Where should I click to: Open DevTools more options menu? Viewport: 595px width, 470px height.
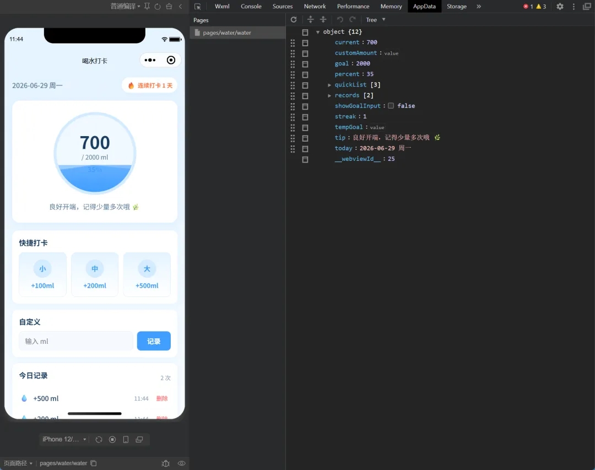[574, 7]
